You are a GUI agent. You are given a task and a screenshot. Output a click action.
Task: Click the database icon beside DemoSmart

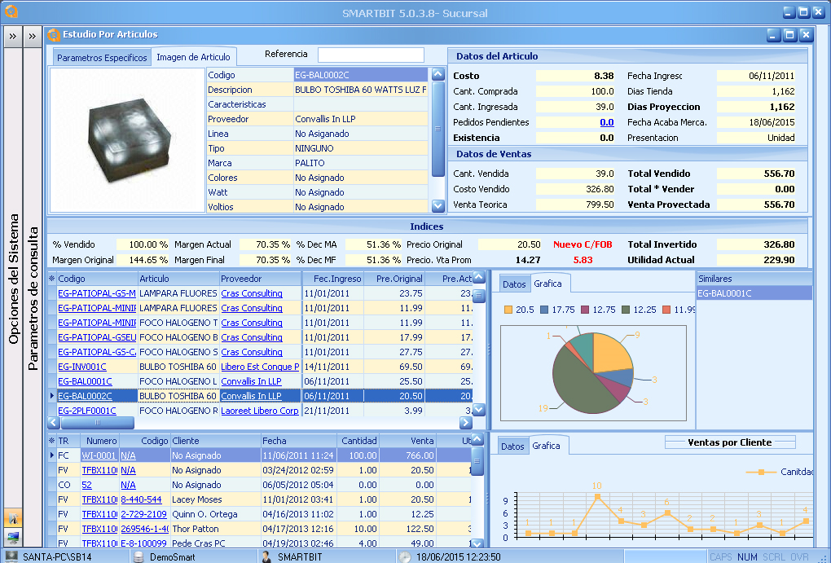(141, 556)
